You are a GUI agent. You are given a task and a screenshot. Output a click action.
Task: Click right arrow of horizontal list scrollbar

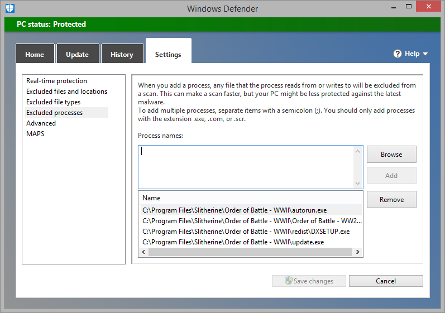click(358, 252)
